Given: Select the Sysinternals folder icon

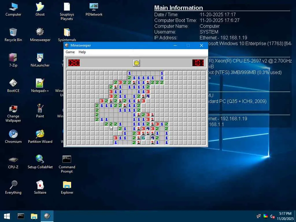Looking at the screenshot, I should coord(67,35).
